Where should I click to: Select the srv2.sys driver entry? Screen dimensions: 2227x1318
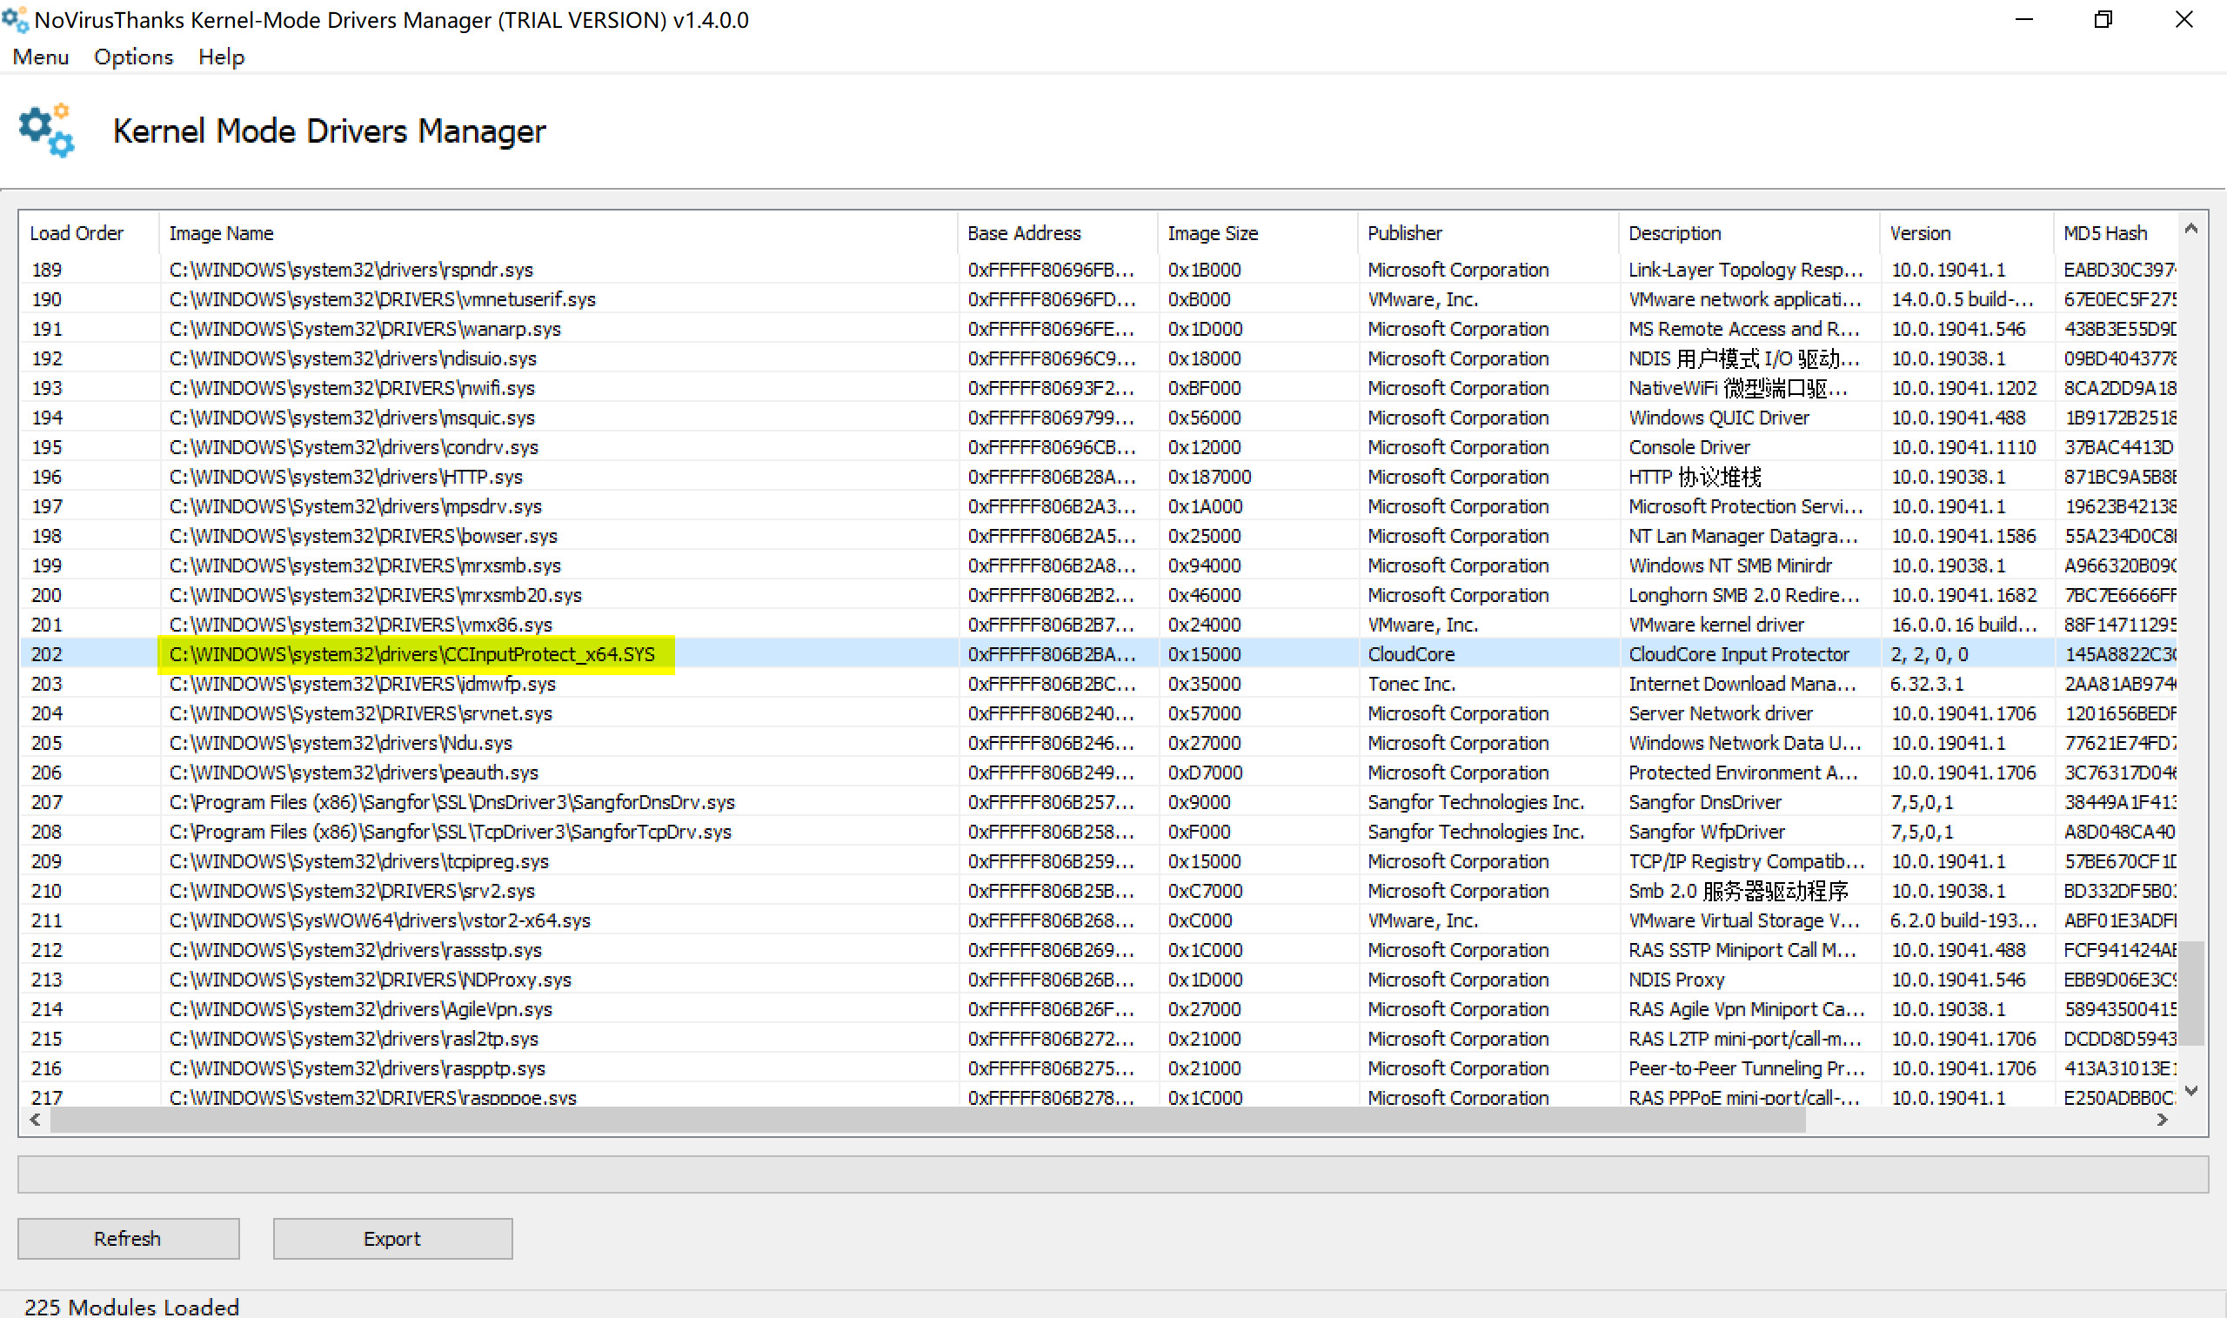(1099, 891)
